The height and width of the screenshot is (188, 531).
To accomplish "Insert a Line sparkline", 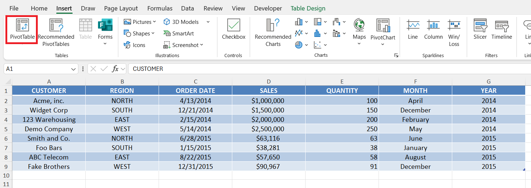I will click(413, 30).
